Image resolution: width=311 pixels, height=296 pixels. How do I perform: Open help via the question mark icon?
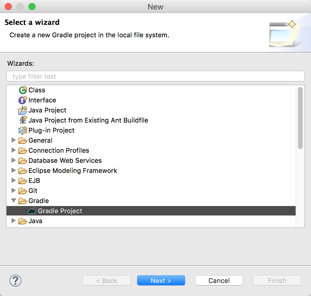point(15,280)
